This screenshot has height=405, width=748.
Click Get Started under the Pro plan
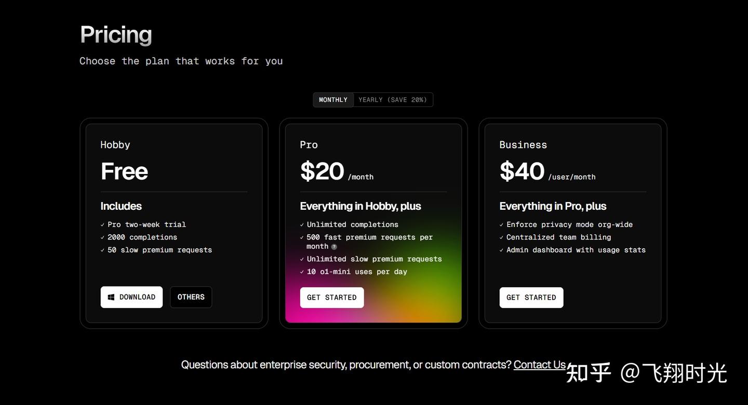click(x=331, y=298)
